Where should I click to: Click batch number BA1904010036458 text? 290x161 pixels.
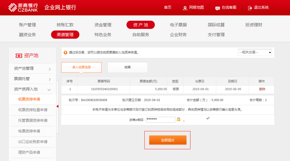pos(94,100)
